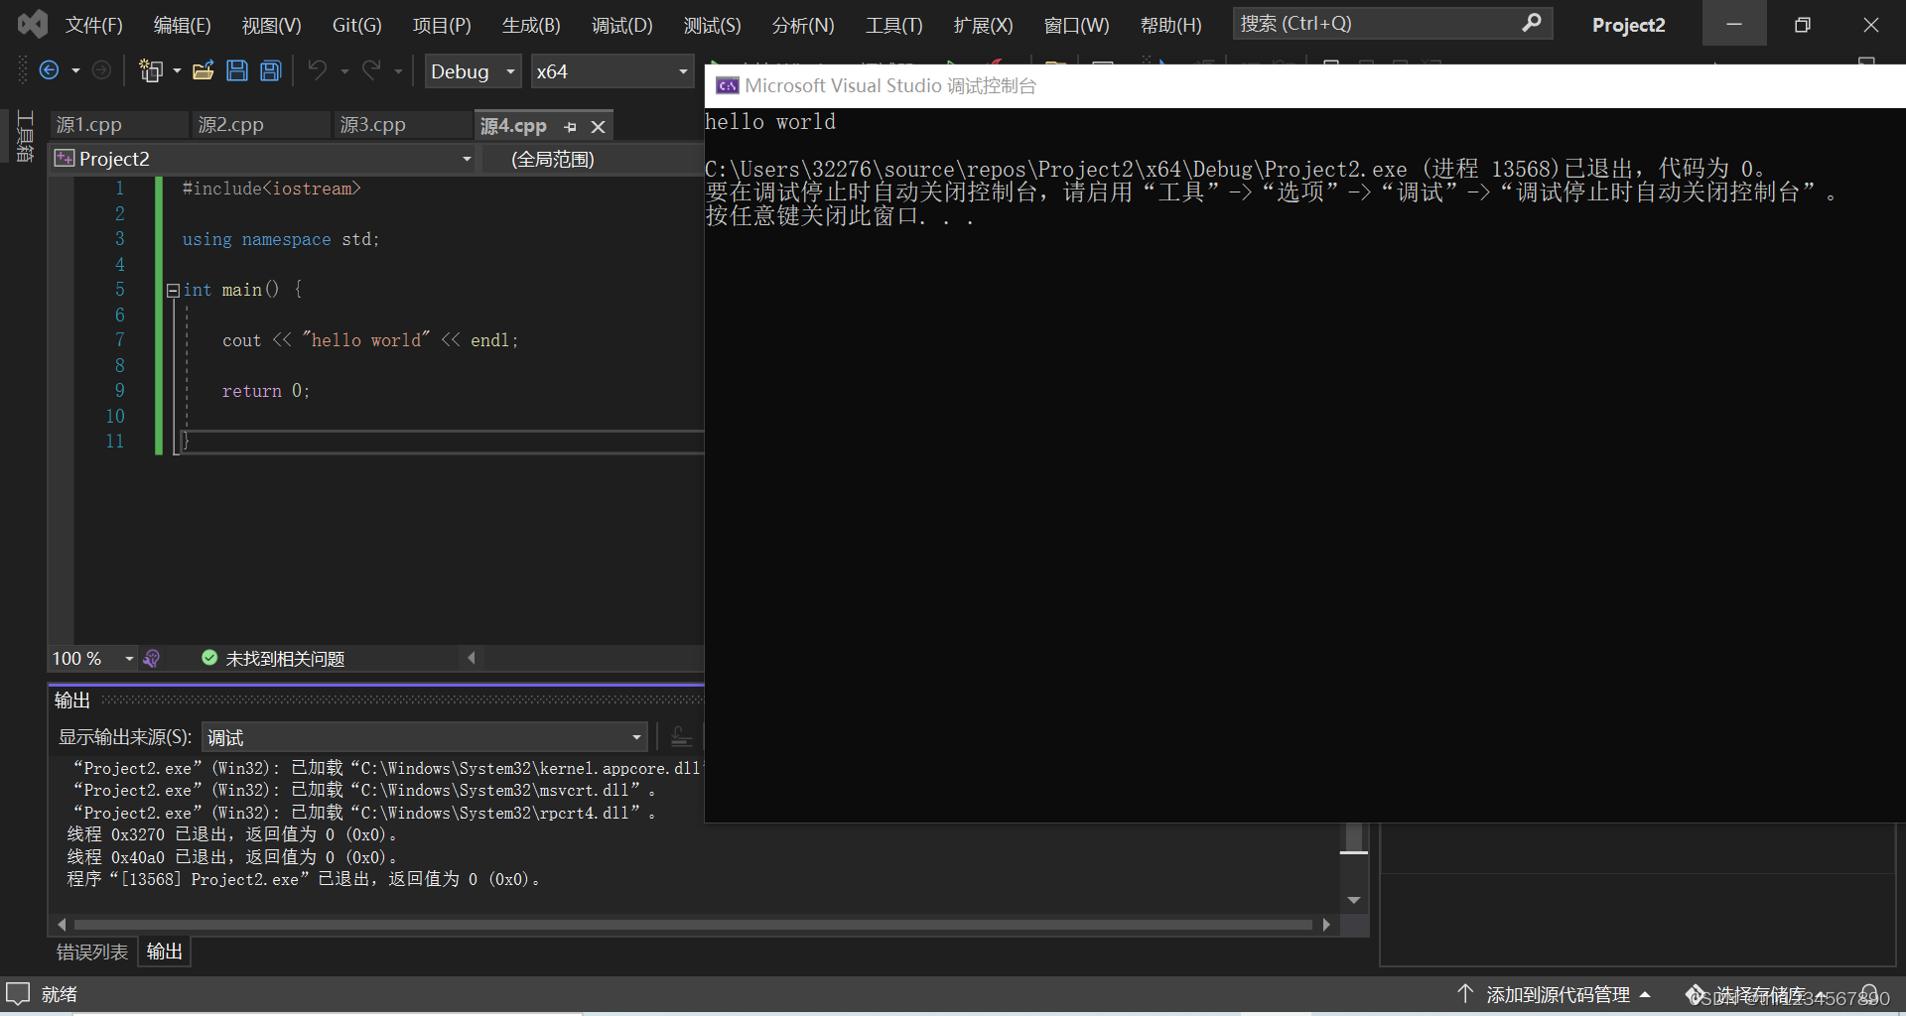Open the back navigation history dropdown arrow
The width and height of the screenshot is (1906, 1016).
tap(75, 70)
